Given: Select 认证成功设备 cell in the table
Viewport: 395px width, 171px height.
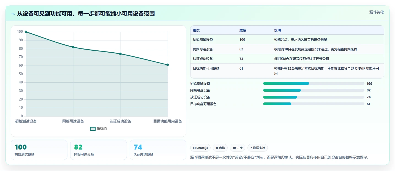Looking at the screenshot, I should click(x=203, y=59).
